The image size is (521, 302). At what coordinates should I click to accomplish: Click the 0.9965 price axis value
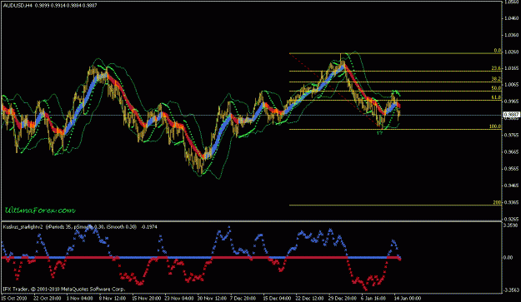click(x=512, y=101)
